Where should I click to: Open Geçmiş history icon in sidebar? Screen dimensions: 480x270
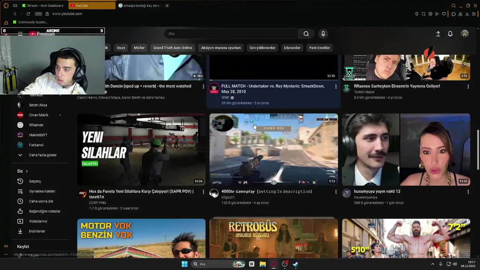point(20,181)
